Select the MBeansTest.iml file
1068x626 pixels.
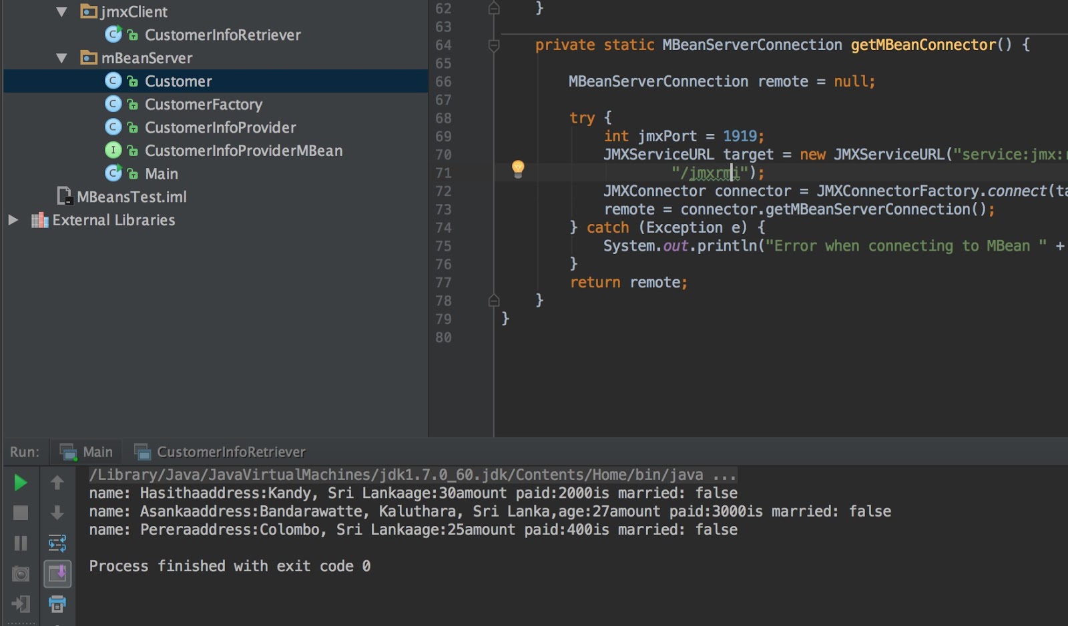pyautogui.click(x=131, y=196)
